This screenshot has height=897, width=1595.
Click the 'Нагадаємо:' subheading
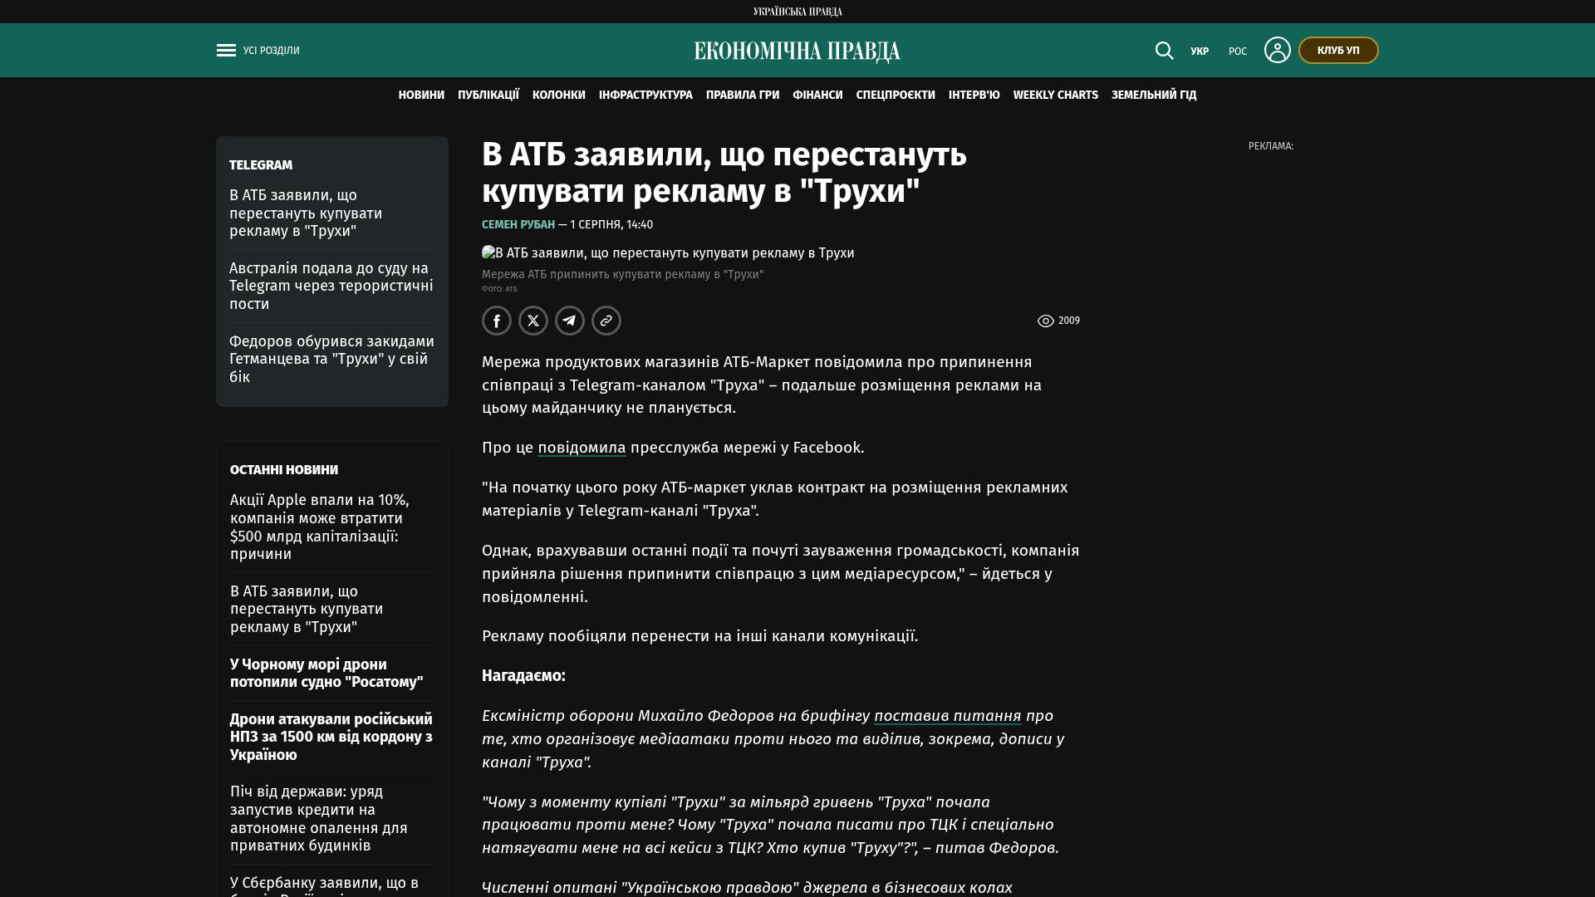(x=523, y=676)
